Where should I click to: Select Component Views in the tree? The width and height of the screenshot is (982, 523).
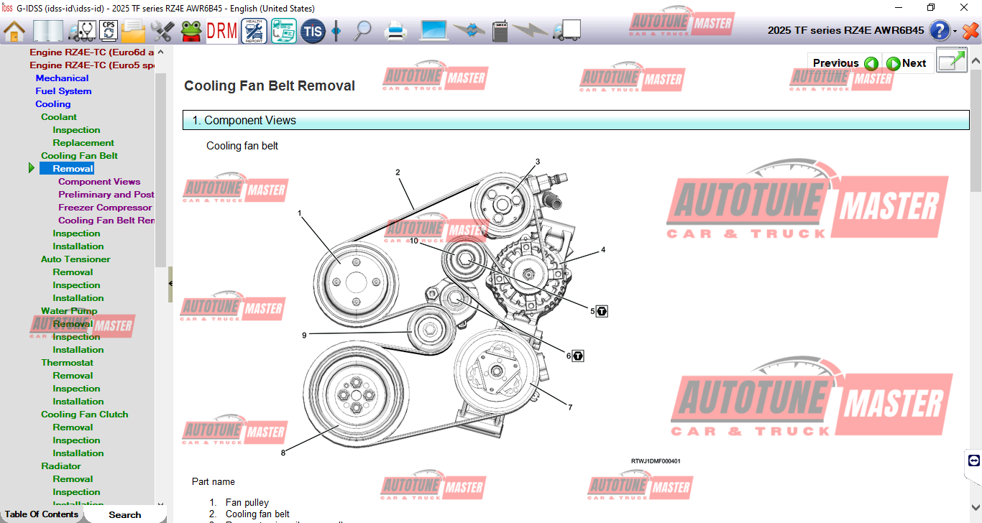pyautogui.click(x=99, y=182)
